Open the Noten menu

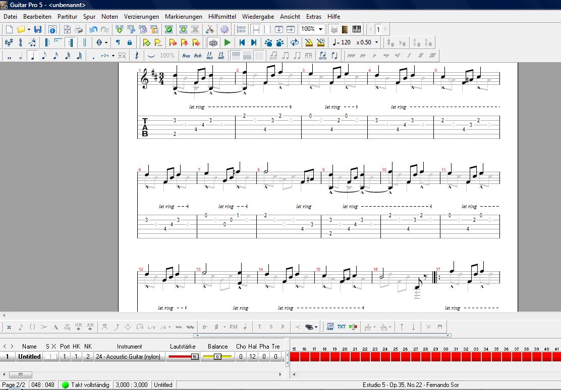pos(109,17)
